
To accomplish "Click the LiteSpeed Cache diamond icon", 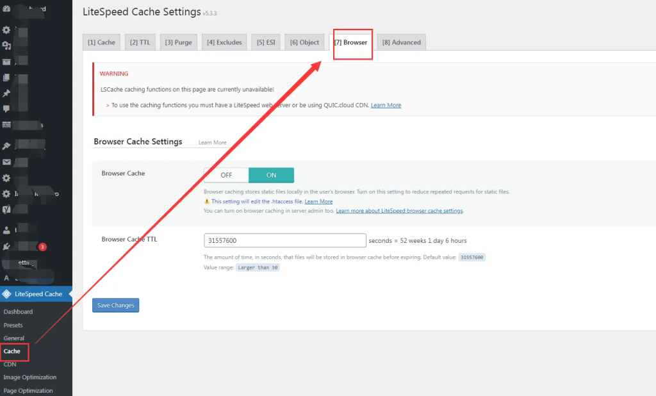I will point(6,294).
